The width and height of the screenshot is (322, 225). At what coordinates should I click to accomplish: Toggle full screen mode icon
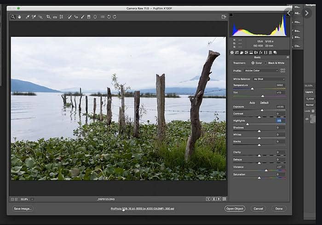coord(224,17)
